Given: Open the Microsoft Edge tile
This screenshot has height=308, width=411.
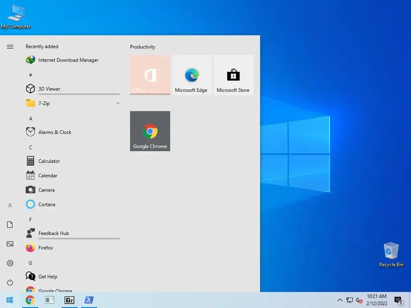Looking at the screenshot, I should click(191, 75).
